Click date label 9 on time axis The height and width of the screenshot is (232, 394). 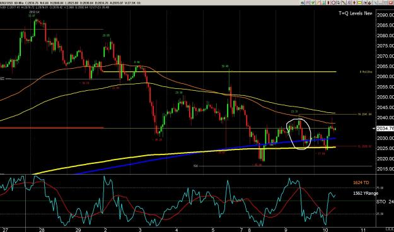click(286, 229)
